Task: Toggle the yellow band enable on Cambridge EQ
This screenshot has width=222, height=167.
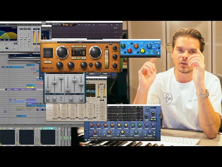Action: 118,135
